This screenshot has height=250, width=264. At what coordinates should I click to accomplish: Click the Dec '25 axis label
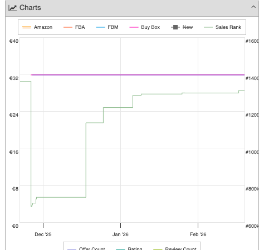43,234
